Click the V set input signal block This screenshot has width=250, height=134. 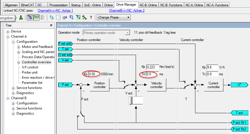click(65, 60)
